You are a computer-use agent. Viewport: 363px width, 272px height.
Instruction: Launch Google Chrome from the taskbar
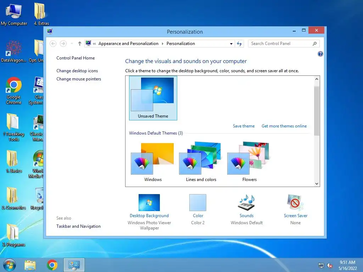[52, 265]
